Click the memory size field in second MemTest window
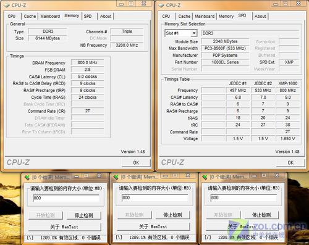This screenshot has height=245, width=309. tap(154, 198)
